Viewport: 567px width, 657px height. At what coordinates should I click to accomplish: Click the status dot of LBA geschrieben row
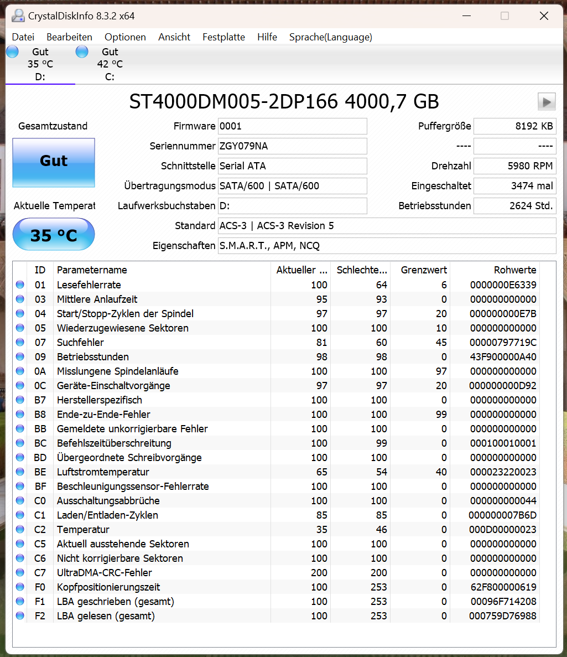click(x=20, y=601)
